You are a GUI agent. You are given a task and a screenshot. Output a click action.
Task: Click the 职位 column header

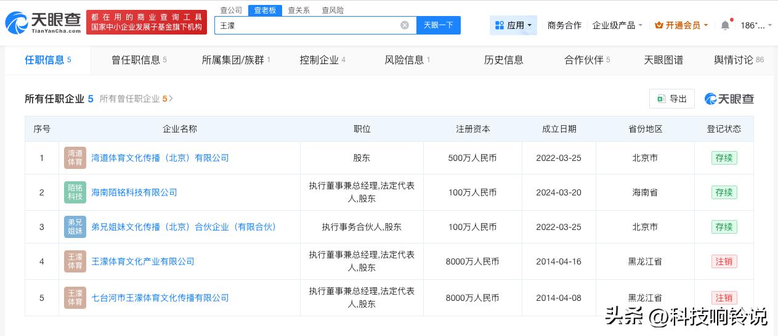click(362, 129)
